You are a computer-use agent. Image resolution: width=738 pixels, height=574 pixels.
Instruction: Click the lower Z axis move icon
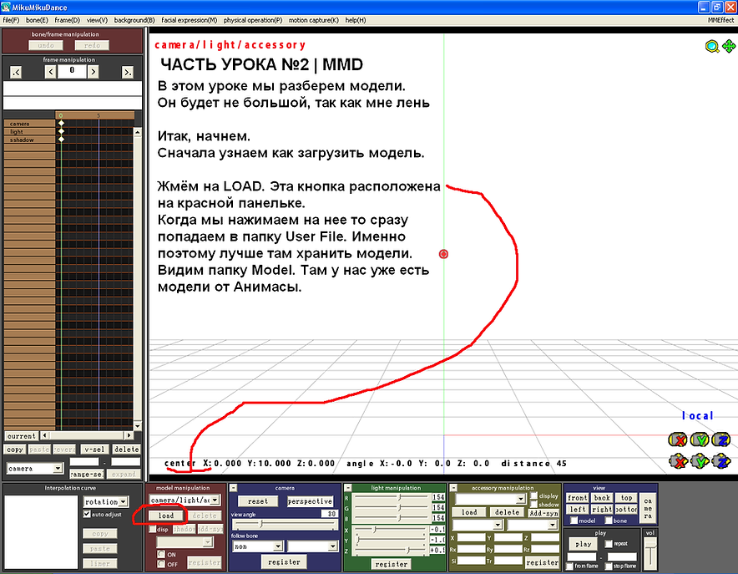721,461
